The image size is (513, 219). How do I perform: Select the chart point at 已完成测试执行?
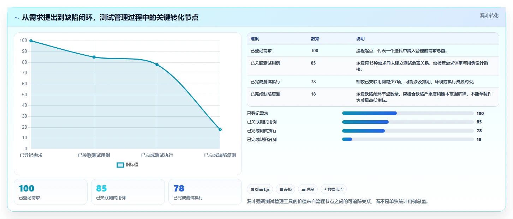[157, 65]
